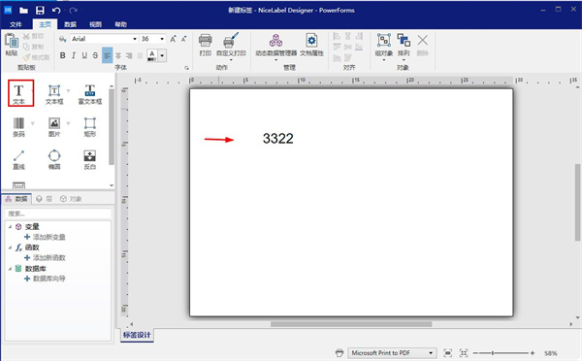Switch to the 对象 objects panel tab
Viewport: 582px width, 361px height.
point(71,199)
